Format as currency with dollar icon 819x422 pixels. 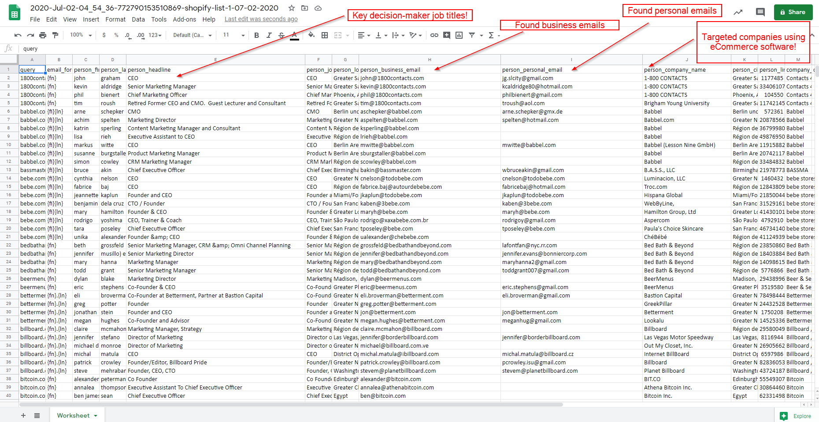[x=104, y=35]
